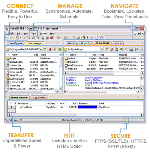The image size is (150, 154).
Task: Select the eddk.zip queue item
Action: point(26,107)
